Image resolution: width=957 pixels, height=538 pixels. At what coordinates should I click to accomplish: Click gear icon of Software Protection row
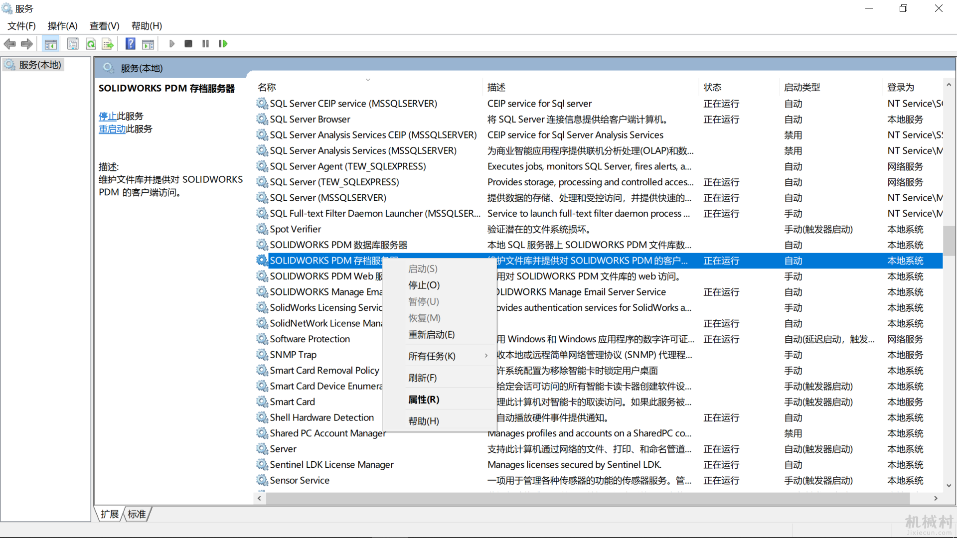tap(262, 339)
